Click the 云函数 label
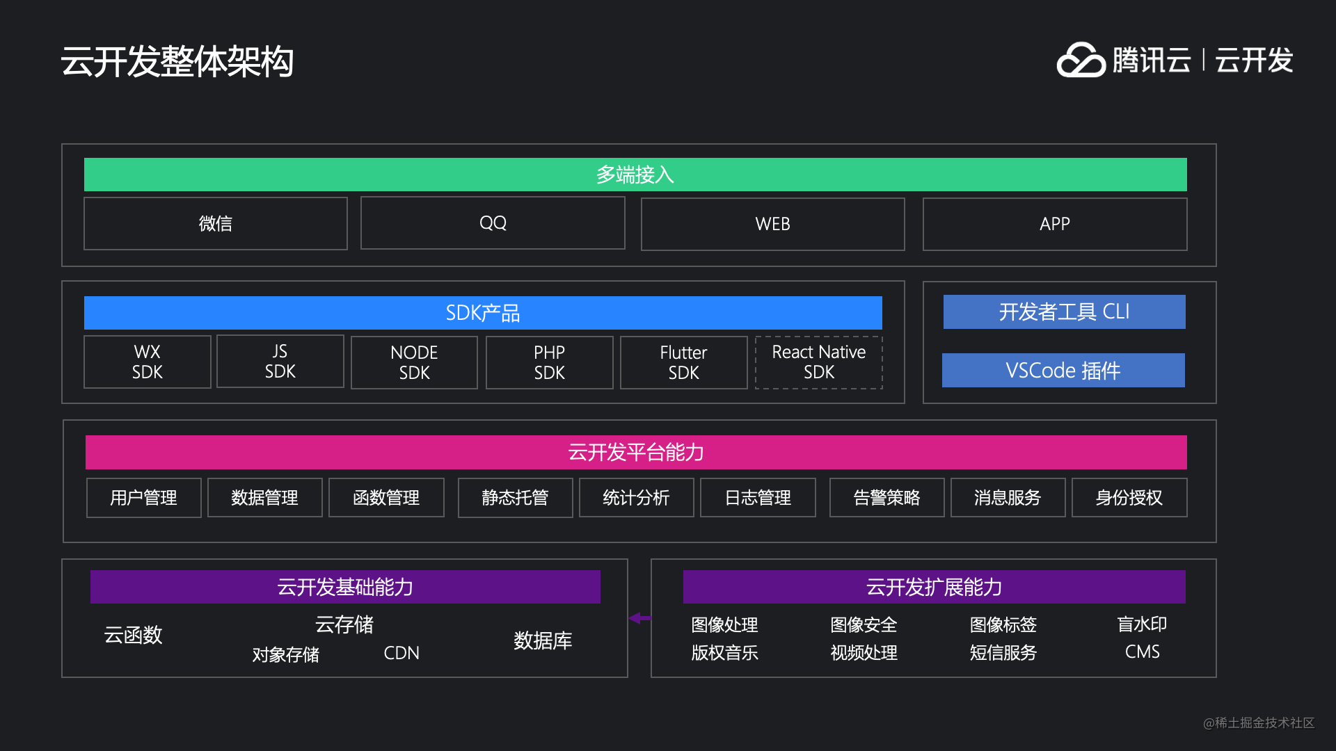 [133, 635]
